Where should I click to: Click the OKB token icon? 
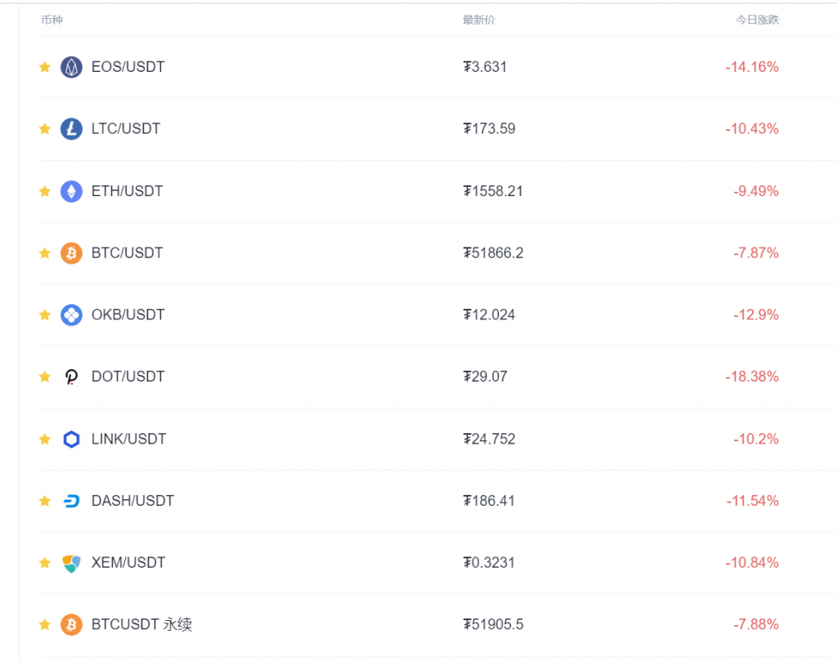(x=72, y=315)
